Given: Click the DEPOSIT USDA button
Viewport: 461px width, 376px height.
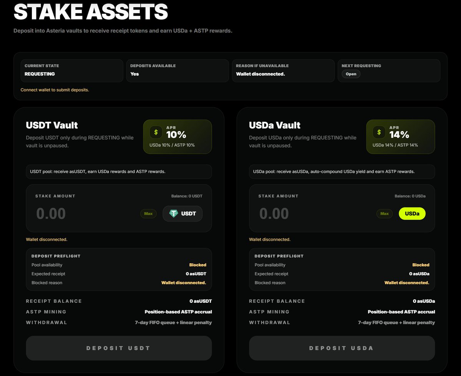Looking at the screenshot, I should (x=342, y=348).
